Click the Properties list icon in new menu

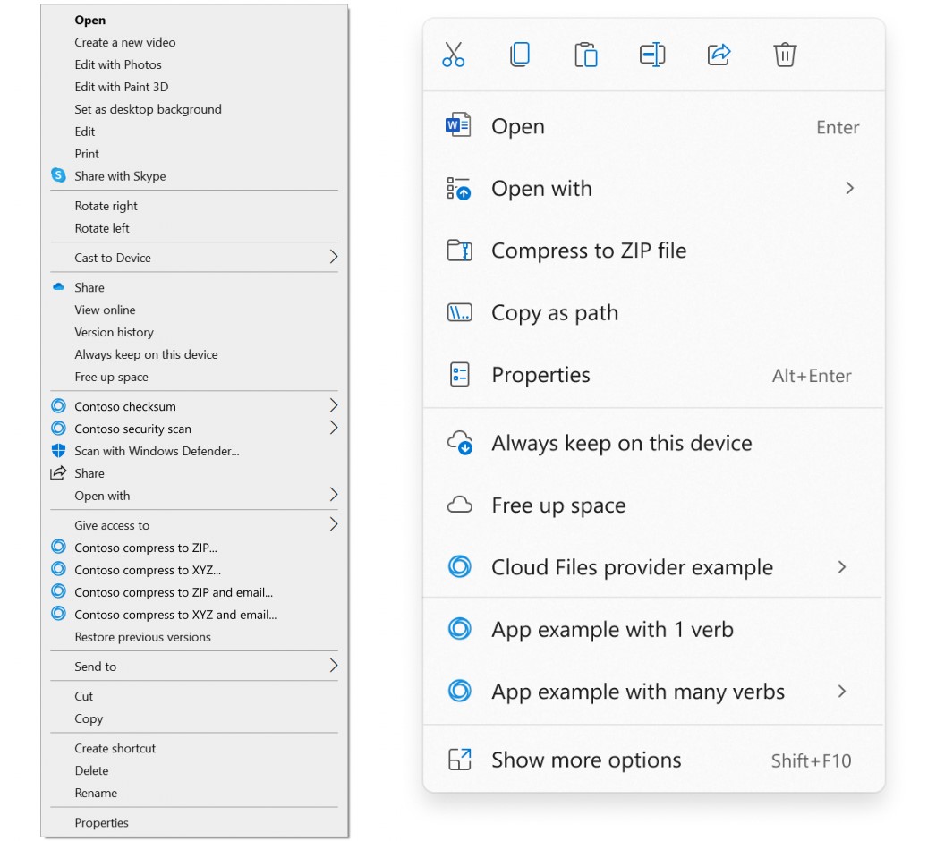tap(459, 375)
